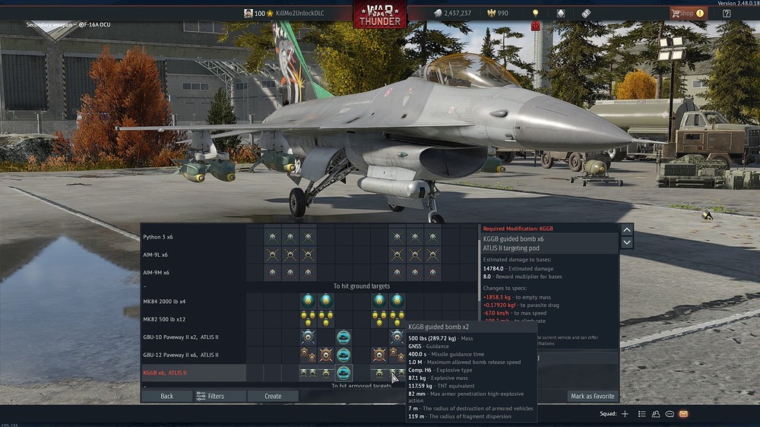Click the yellow notification badge on Shop
Viewport: 760px width, 427px height.
[x=700, y=13]
